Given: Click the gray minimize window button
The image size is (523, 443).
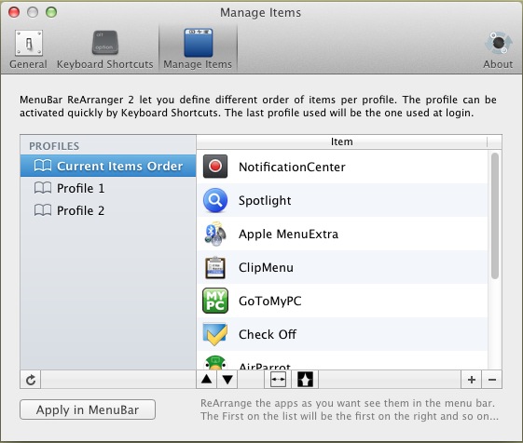Looking at the screenshot, I should coord(33,12).
